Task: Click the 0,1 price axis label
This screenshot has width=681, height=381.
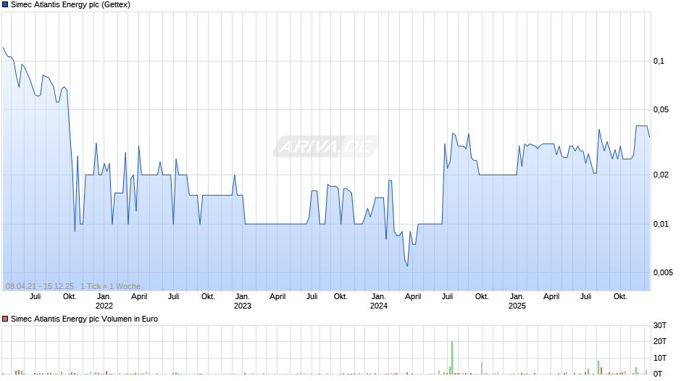Action: click(x=659, y=61)
